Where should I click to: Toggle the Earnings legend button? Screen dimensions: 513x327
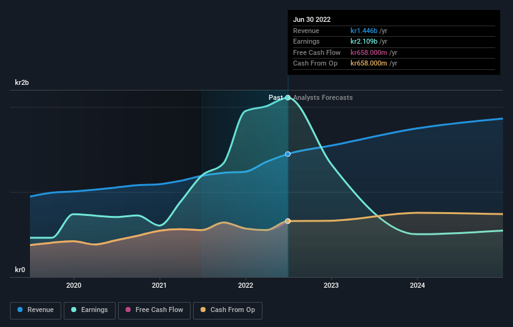point(89,310)
